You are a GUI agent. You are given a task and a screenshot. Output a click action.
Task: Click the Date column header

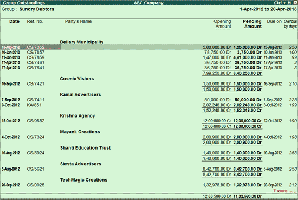point(14,21)
